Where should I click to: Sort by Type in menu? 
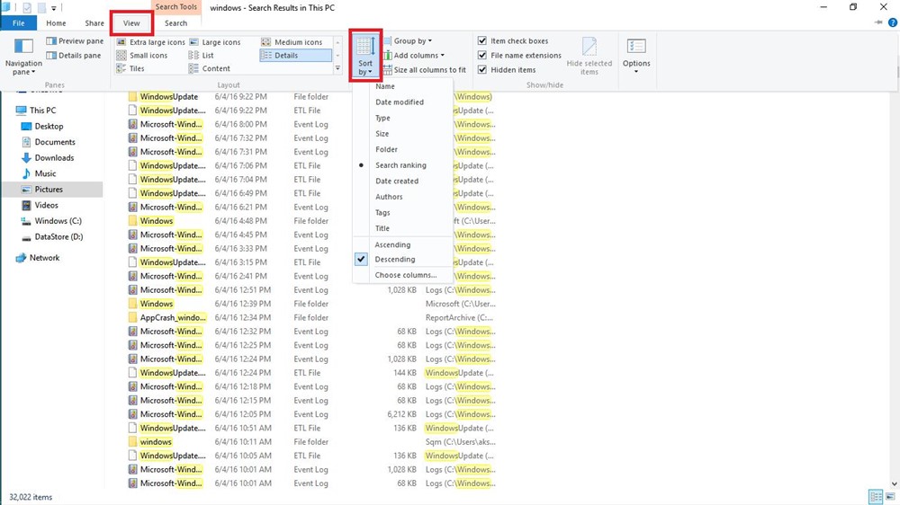(x=382, y=118)
